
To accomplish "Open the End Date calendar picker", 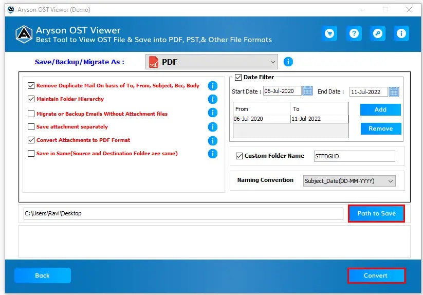I will 394,91.
